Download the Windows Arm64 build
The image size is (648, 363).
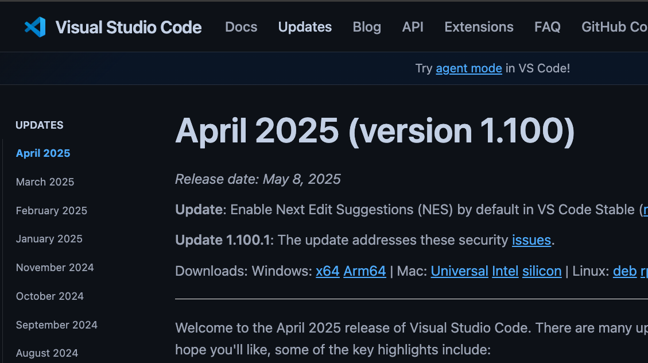coord(364,271)
